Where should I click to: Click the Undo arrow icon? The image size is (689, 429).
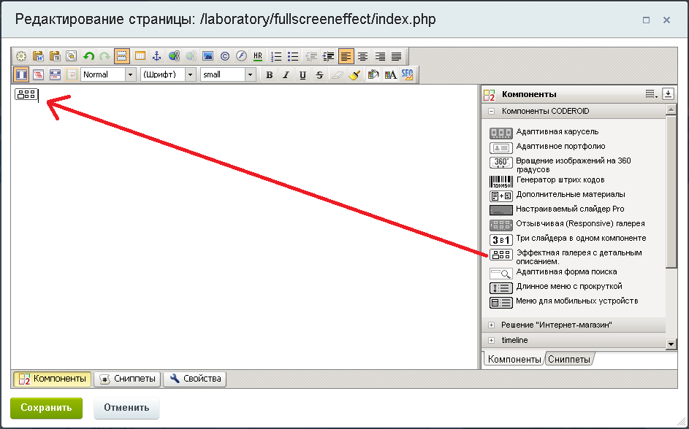[89, 56]
